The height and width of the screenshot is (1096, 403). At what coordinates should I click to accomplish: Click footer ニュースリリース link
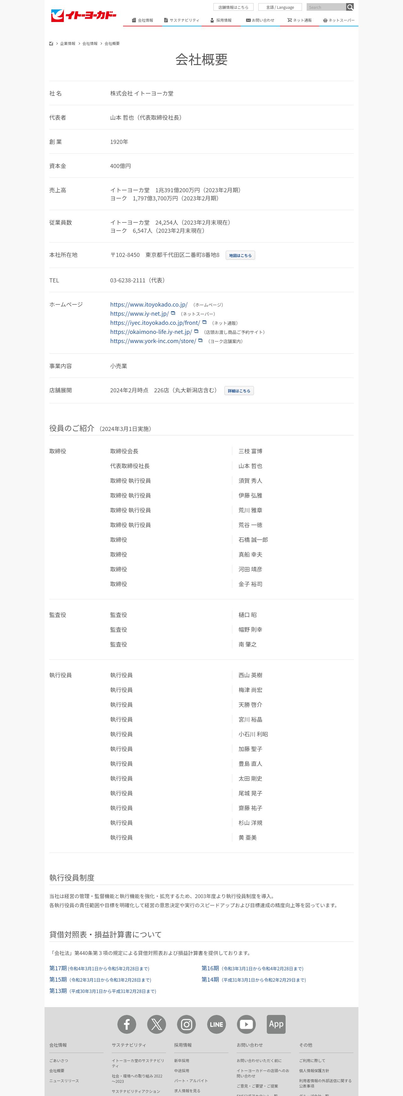[x=64, y=1081]
